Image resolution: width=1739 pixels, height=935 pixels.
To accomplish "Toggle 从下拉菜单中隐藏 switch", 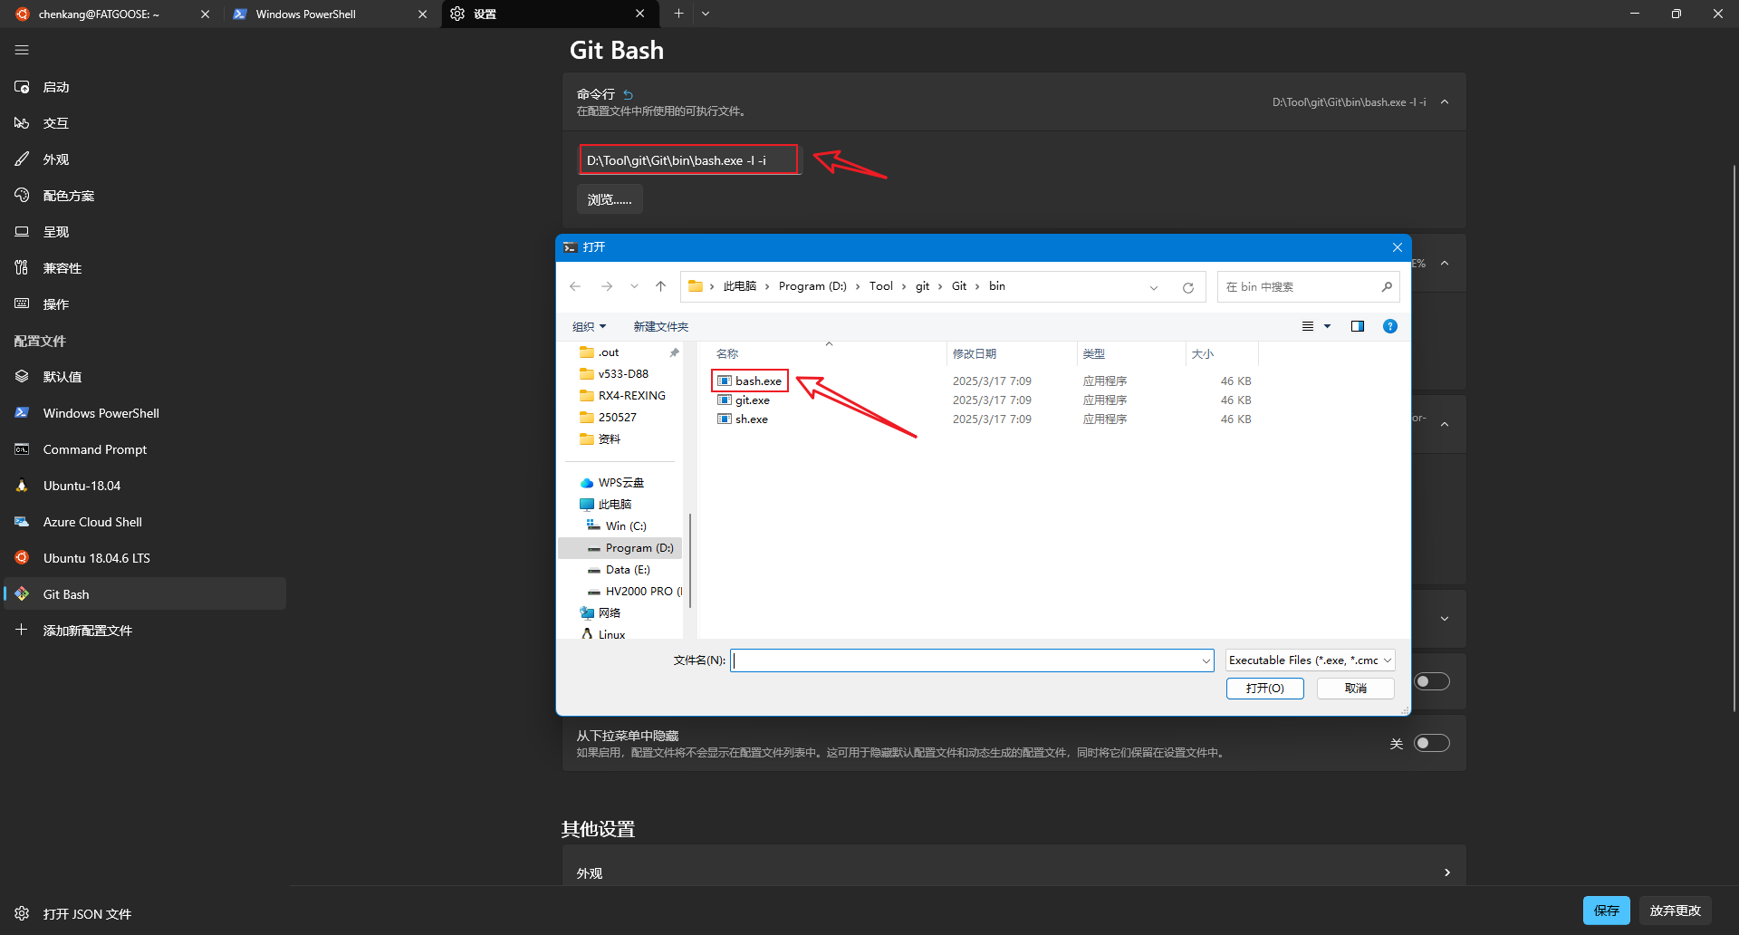I will pyautogui.click(x=1432, y=744).
